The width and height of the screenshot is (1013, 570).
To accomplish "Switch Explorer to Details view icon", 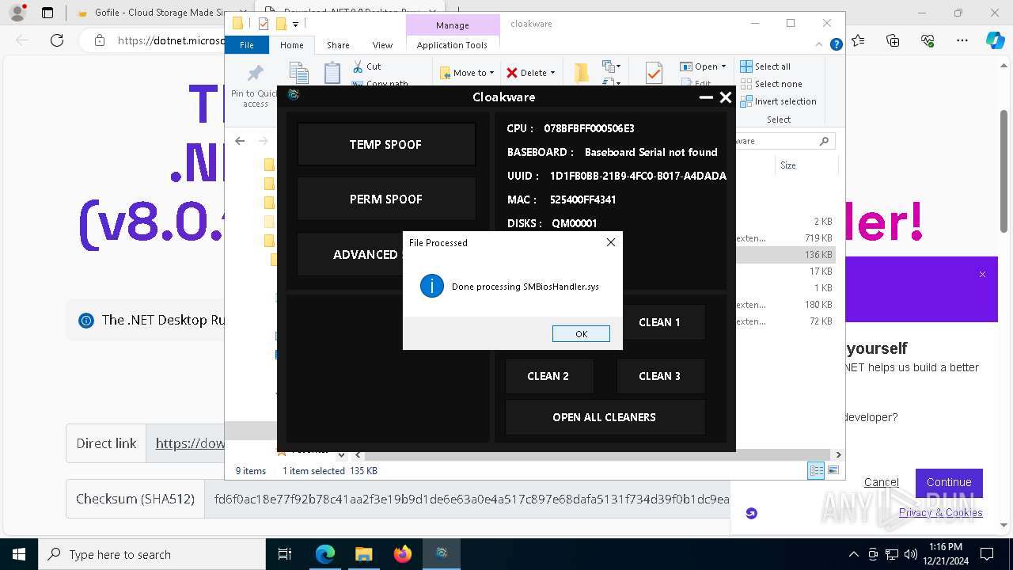I will point(816,470).
